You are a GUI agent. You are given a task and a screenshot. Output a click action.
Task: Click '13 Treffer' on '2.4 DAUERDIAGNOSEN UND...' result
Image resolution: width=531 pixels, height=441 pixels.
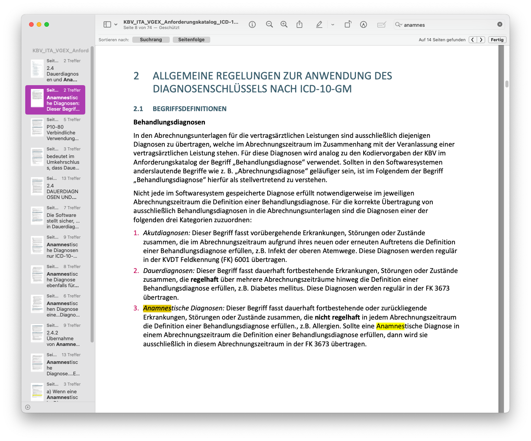(71, 178)
